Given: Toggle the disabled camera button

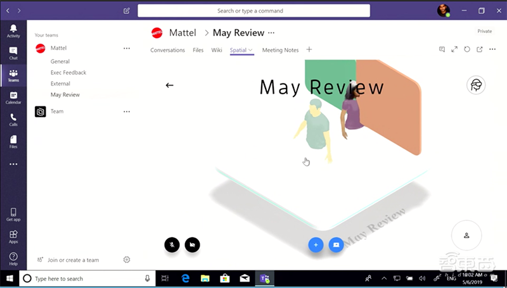Looking at the screenshot, I should pos(192,244).
